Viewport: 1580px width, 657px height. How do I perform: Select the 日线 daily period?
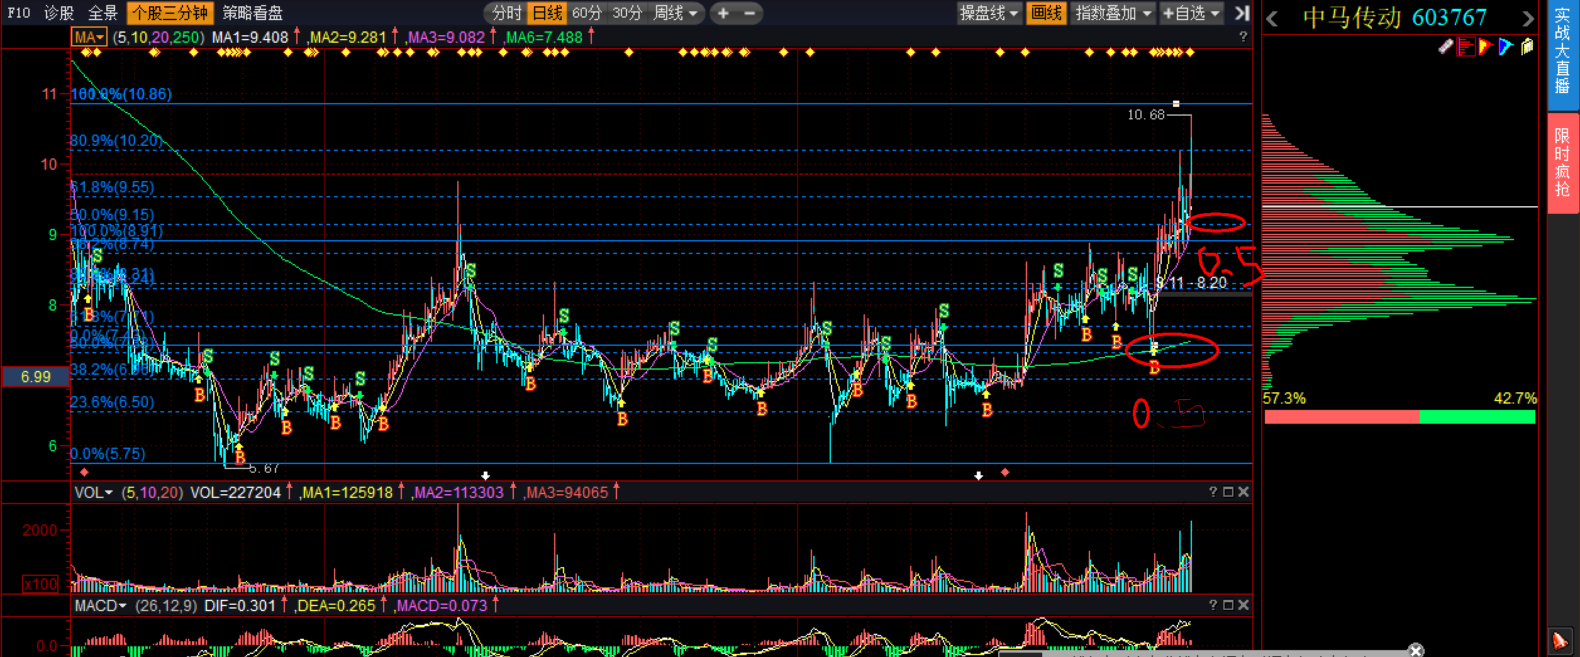point(547,13)
